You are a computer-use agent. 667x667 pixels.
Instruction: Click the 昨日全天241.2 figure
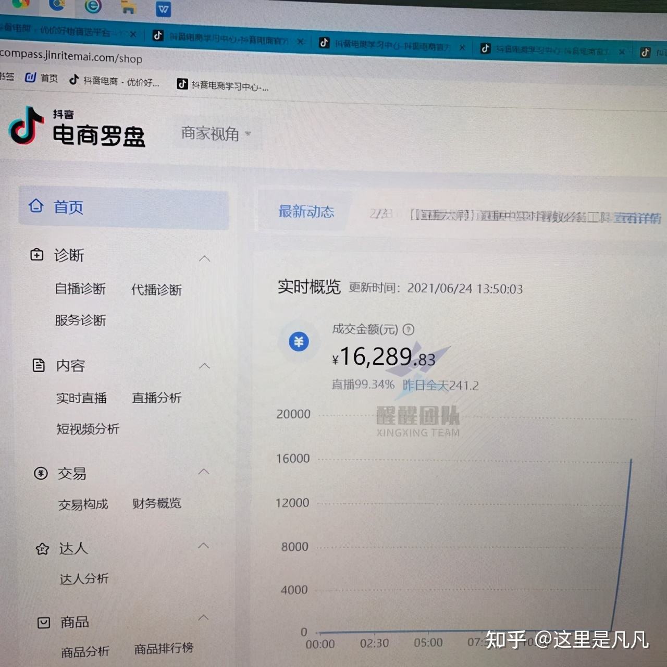click(x=441, y=386)
